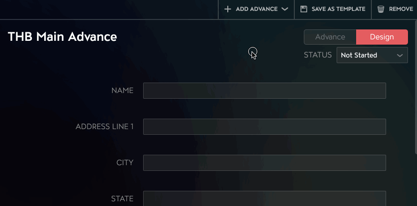Click the THB Main Advance title
This screenshot has height=206, width=417.
coord(62,37)
